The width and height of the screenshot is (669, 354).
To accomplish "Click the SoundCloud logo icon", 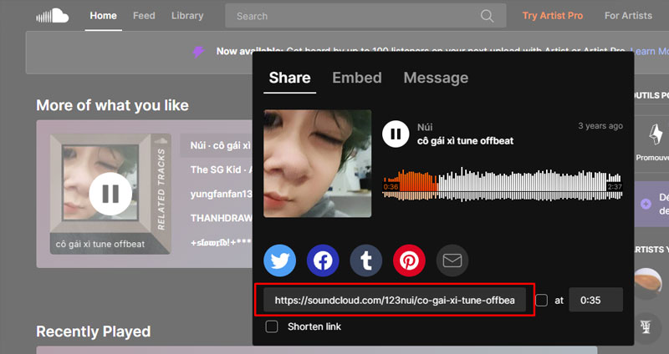I will (x=52, y=16).
